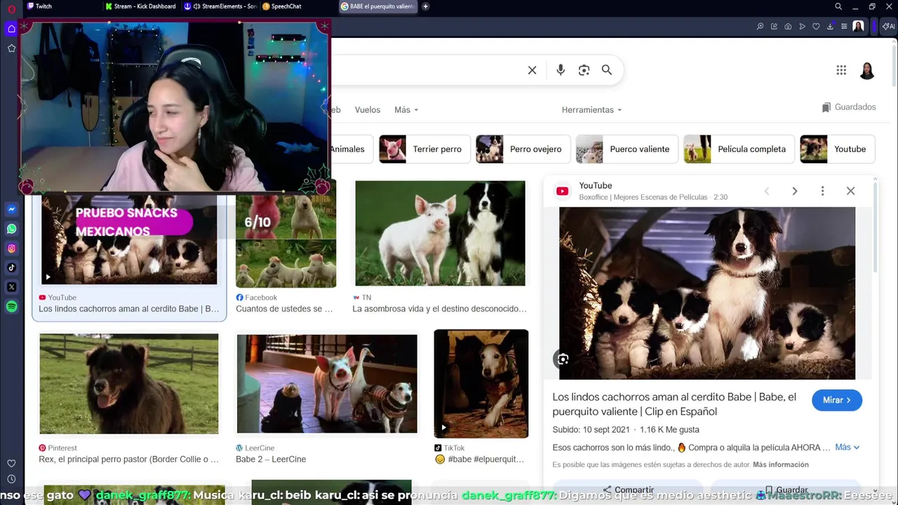Clear the search box with X
898x505 pixels.
click(532, 70)
